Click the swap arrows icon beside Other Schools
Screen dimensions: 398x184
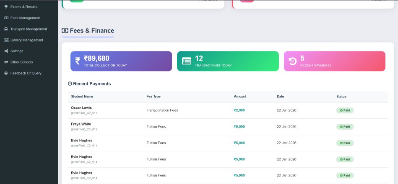click(6, 62)
